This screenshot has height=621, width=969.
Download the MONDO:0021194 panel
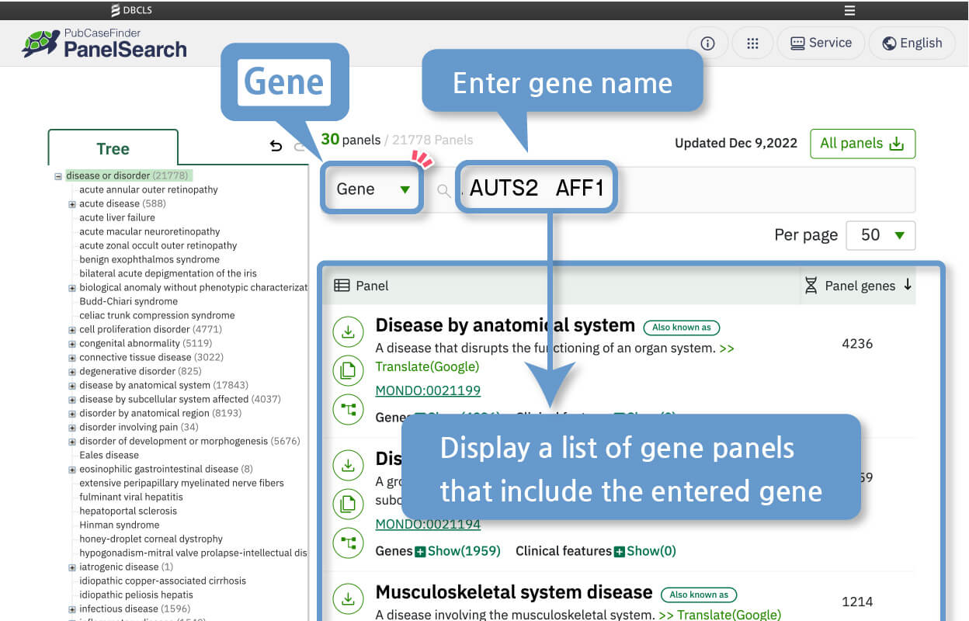click(348, 466)
